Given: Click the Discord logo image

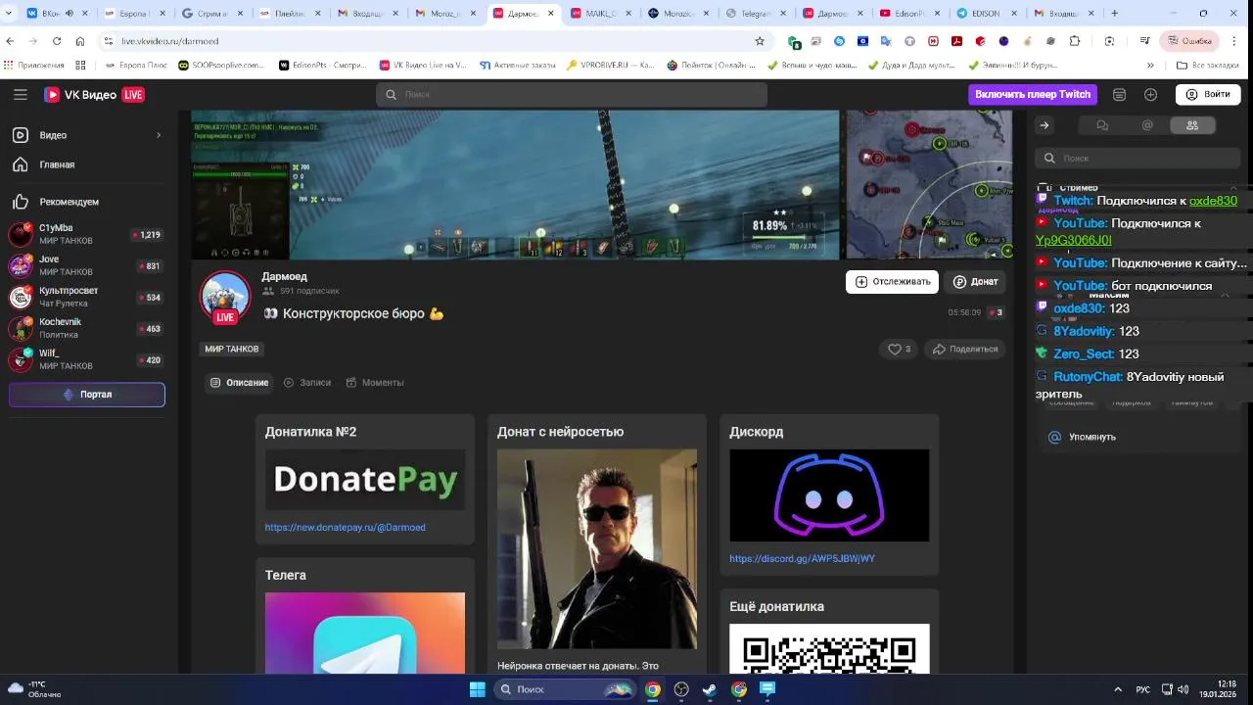Looking at the screenshot, I should (829, 495).
